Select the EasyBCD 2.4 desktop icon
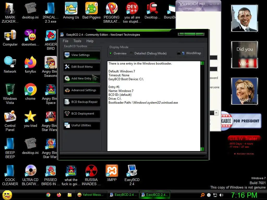This screenshot has width=267, height=200. point(132,175)
